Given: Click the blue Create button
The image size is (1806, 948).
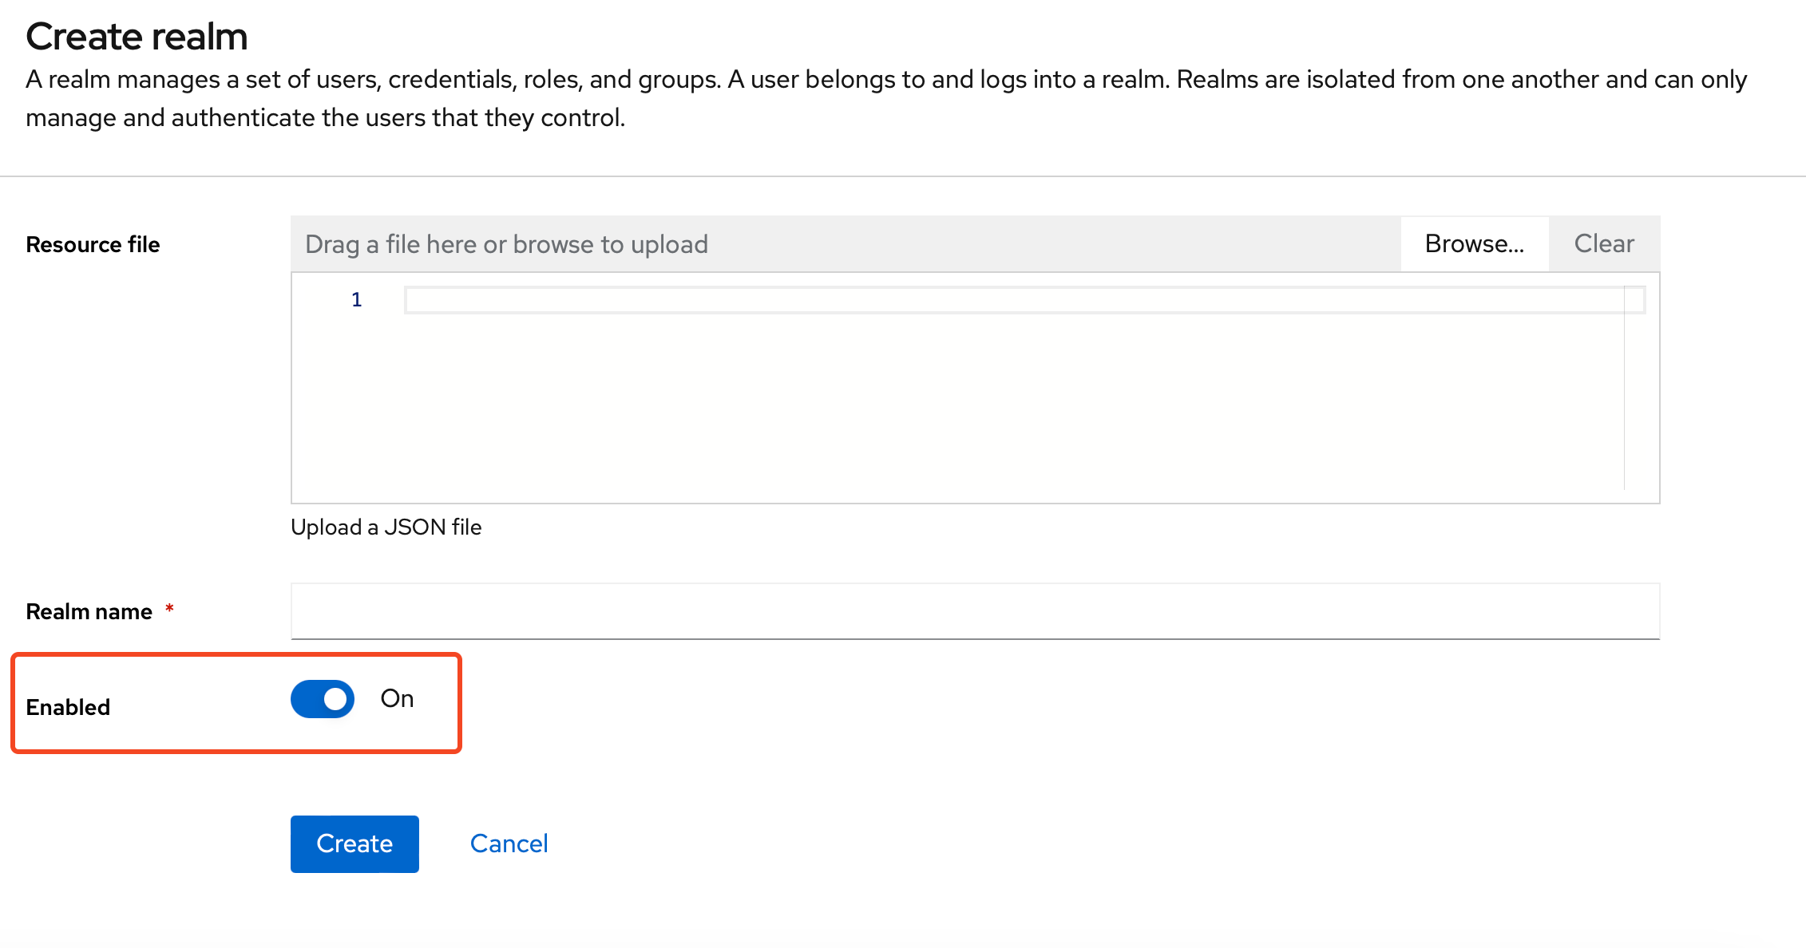Looking at the screenshot, I should (x=354, y=844).
